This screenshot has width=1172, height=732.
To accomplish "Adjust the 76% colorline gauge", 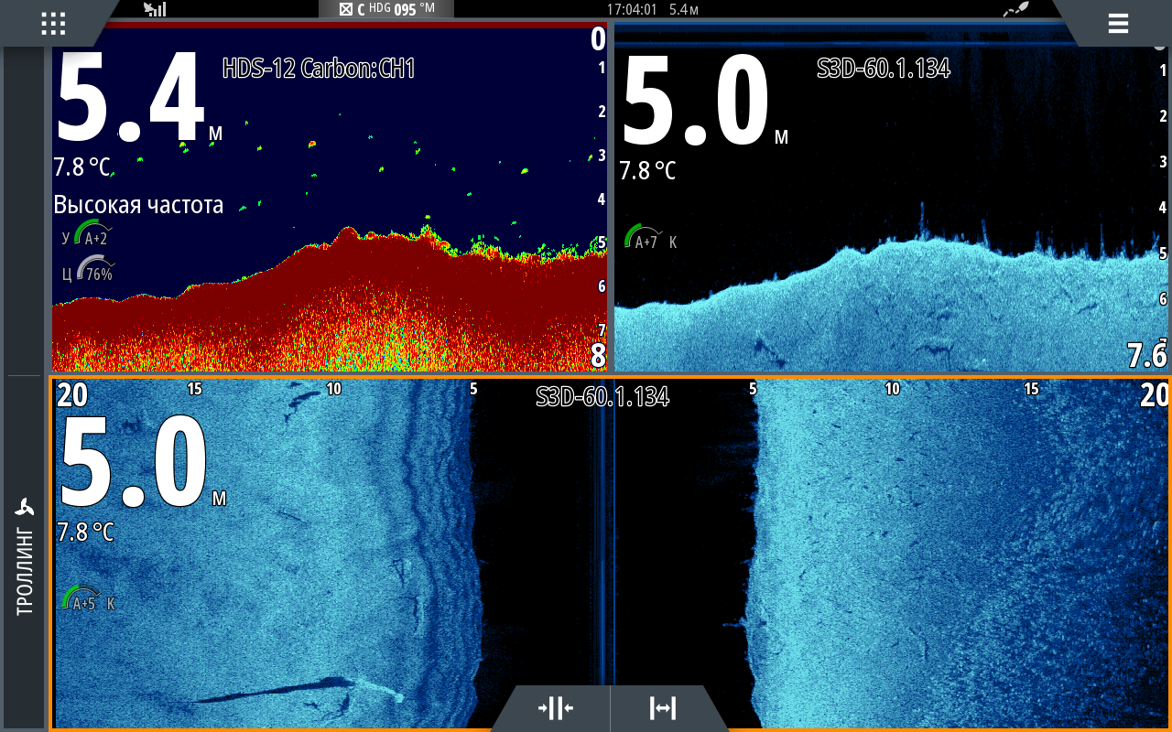I will 93,271.
